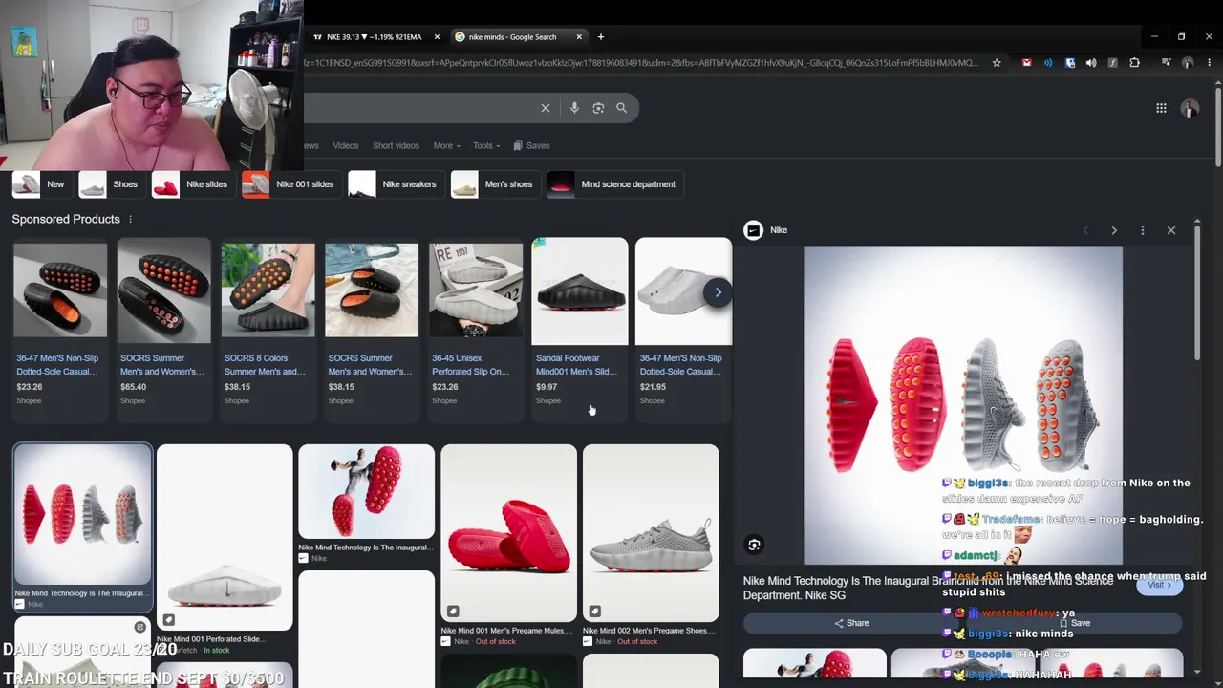The image size is (1223, 688).
Task: Open the Saves collection
Action: (x=531, y=146)
